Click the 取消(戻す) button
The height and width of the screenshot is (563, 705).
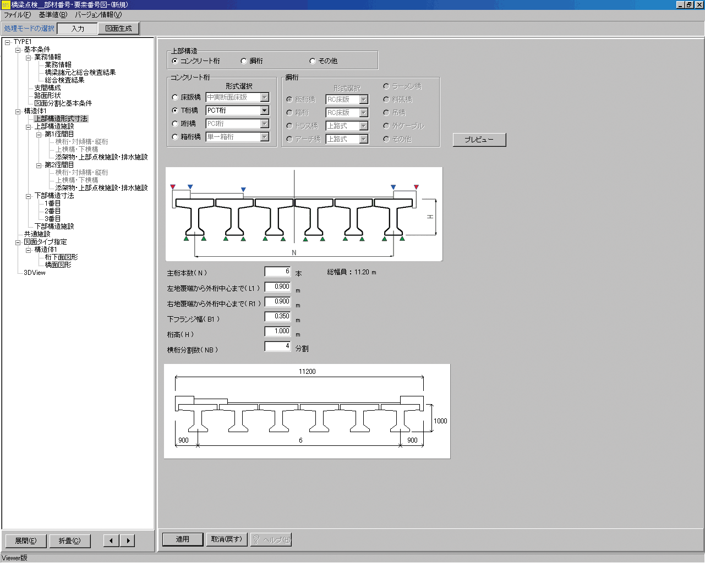[227, 539]
